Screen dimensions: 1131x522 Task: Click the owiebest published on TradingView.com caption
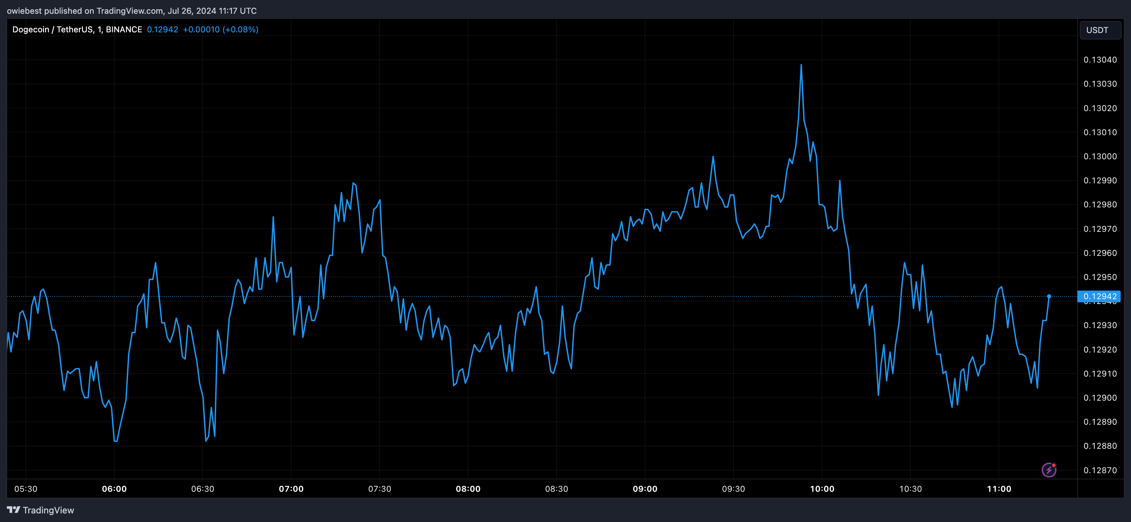[x=132, y=11]
